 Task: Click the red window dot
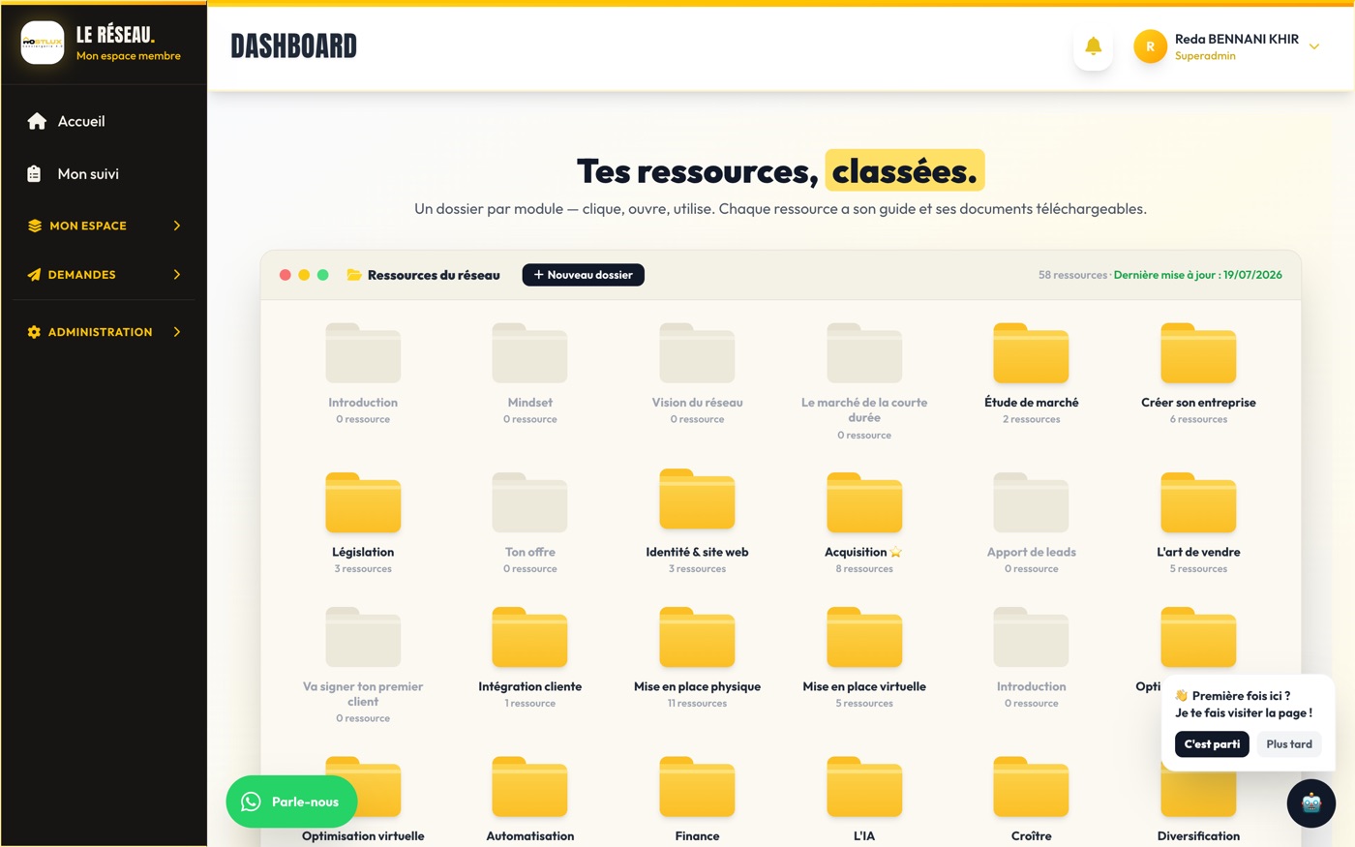coord(285,275)
